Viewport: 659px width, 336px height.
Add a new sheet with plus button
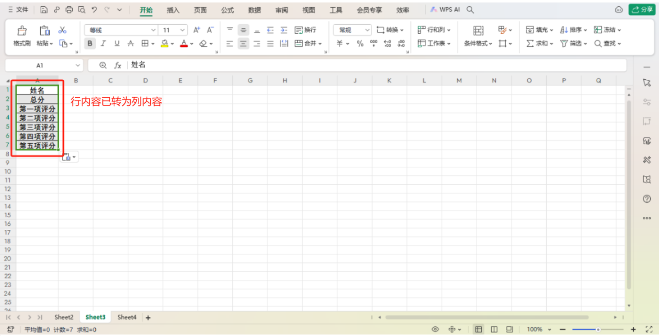(148, 317)
